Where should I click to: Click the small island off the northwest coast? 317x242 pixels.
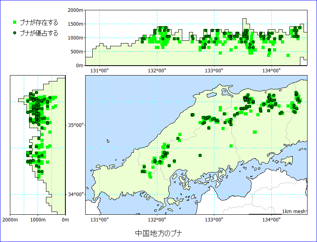[108, 140]
